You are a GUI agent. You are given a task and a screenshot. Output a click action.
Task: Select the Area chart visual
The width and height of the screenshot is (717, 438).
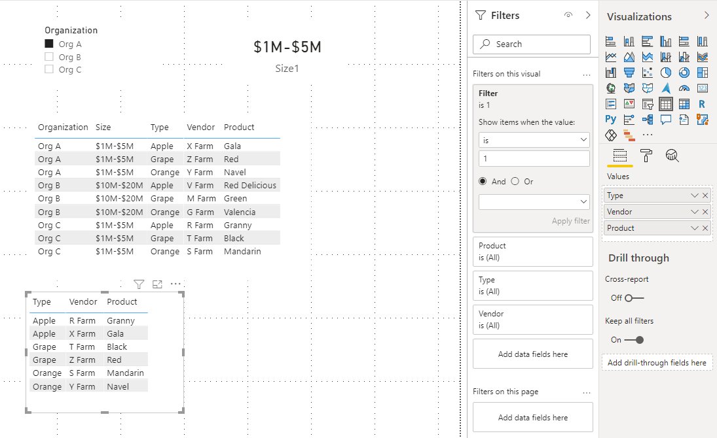[x=629, y=57]
